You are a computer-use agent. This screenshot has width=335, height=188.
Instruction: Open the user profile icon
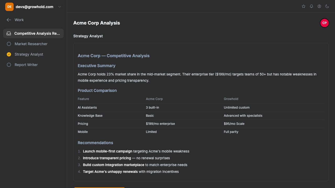point(319,6)
